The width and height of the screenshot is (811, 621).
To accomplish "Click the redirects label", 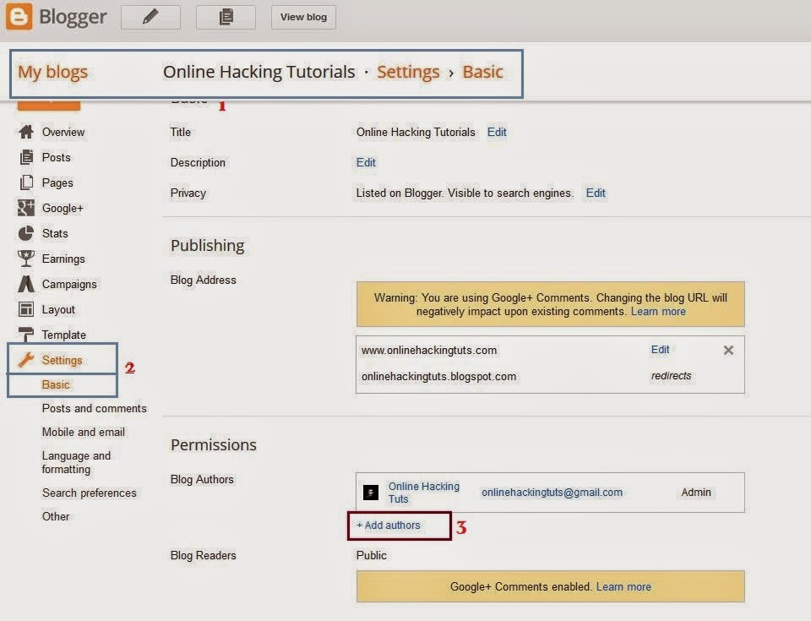I will pyautogui.click(x=671, y=376).
